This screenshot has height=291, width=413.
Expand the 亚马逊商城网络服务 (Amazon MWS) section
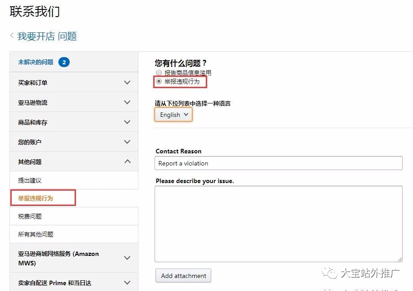tap(127, 258)
